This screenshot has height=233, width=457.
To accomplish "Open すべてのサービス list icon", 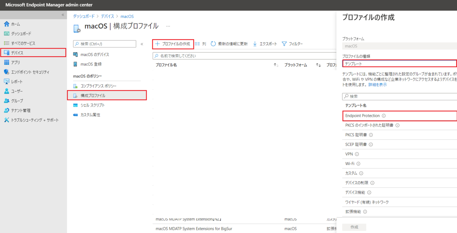I will [6, 43].
